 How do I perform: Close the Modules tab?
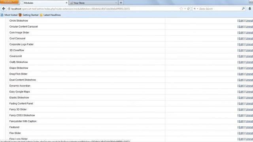pos(66,3)
